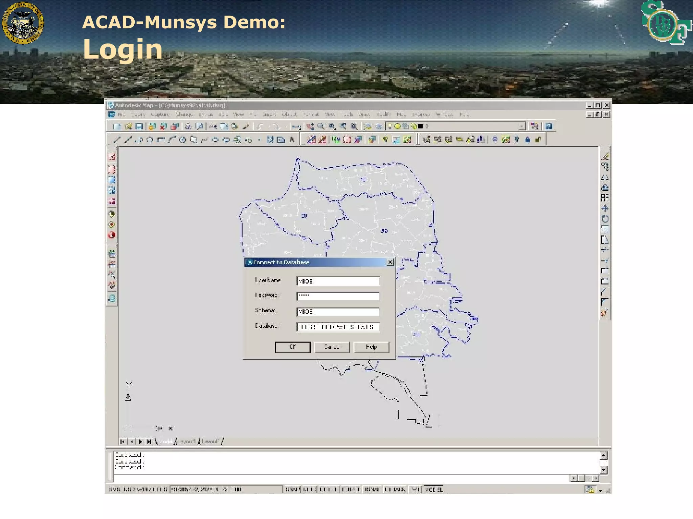Open the View menu

point(239,115)
